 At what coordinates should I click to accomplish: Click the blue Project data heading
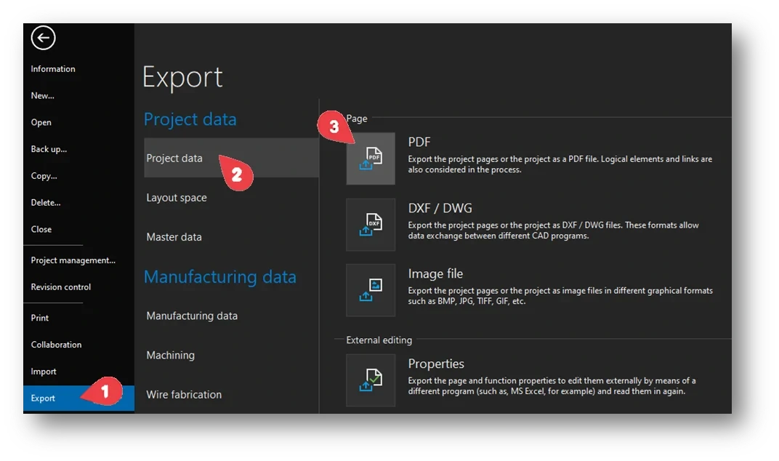190,119
